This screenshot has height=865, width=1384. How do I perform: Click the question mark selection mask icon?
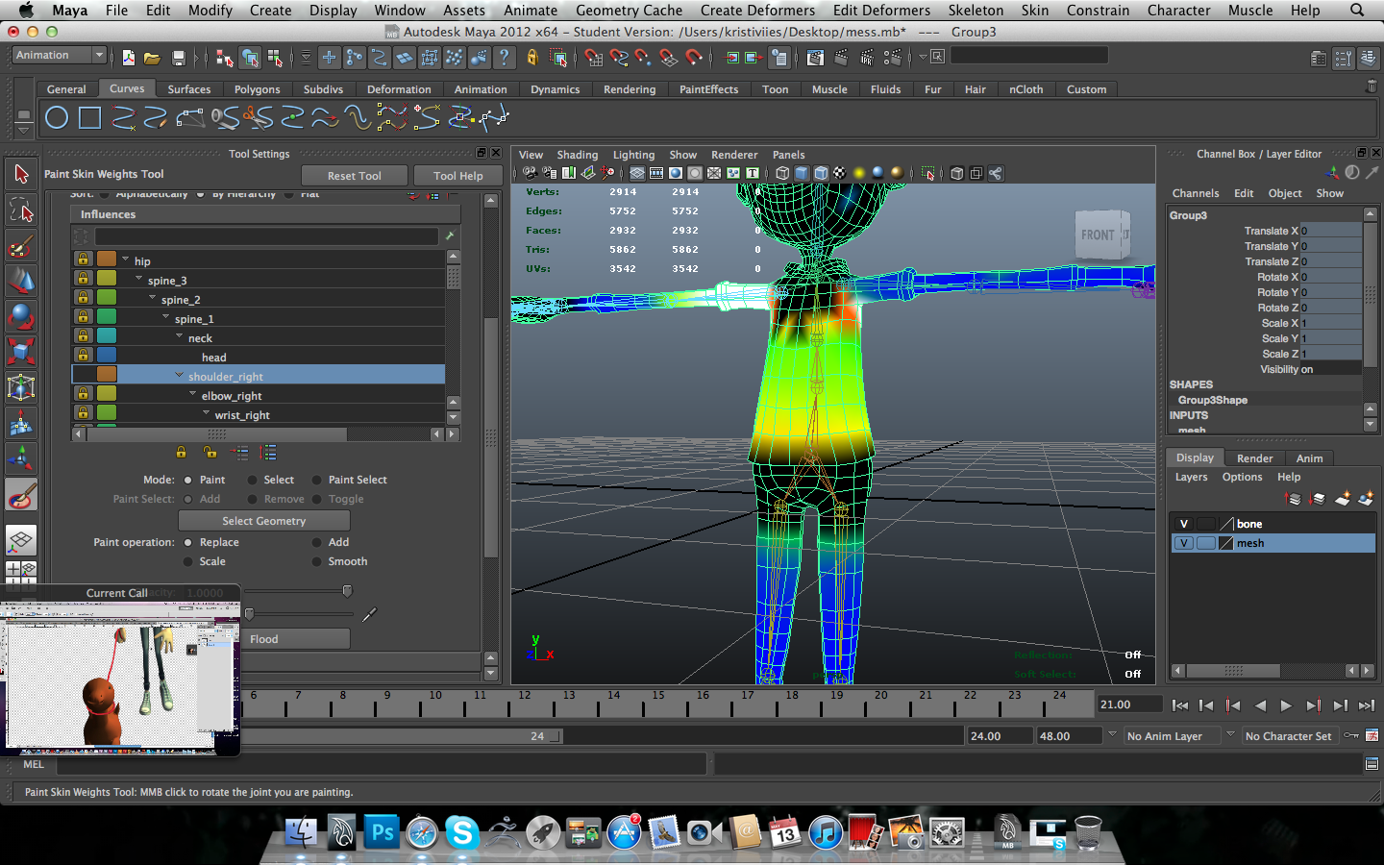[x=504, y=58]
